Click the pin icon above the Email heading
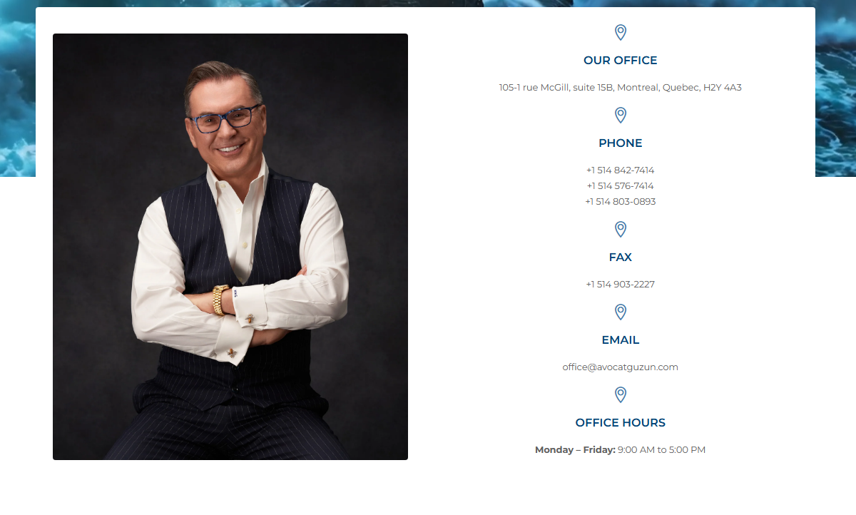The height and width of the screenshot is (515, 856). point(621,312)
